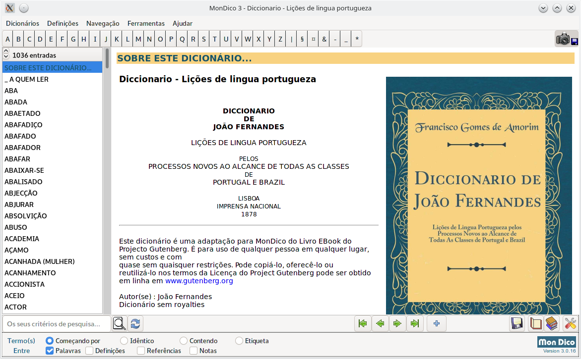581x359 pixels.
Task: Go to the previous entry arrow
Action: (x=380, y=323)
